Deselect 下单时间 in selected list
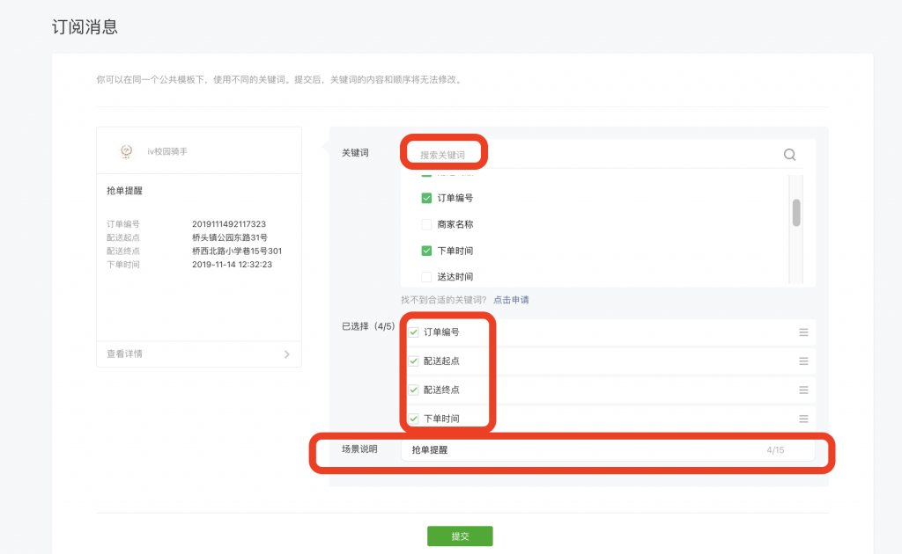Image resolution: width=902 pixels, height=554 pixels. coord(413,419)
